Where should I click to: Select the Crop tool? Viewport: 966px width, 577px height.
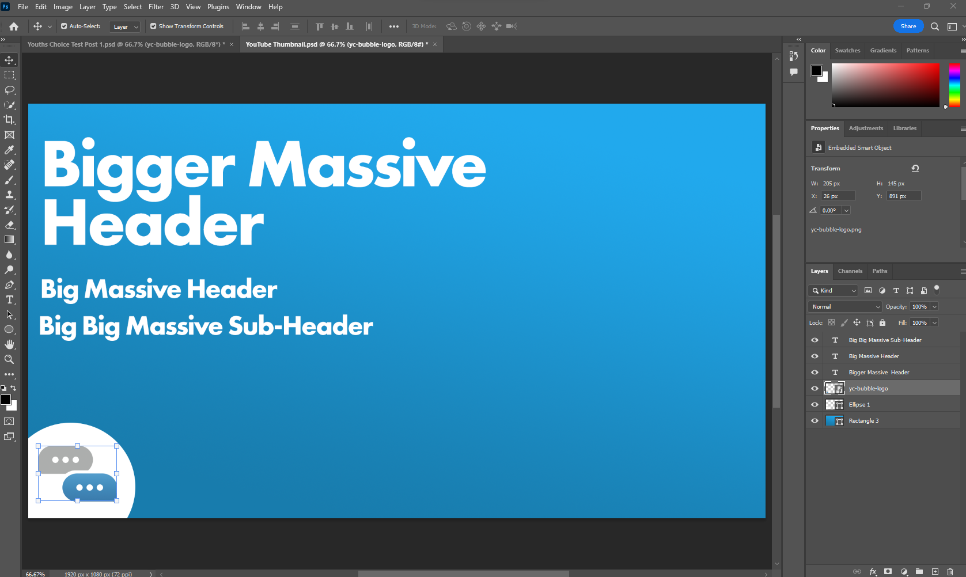coord(9,120)
